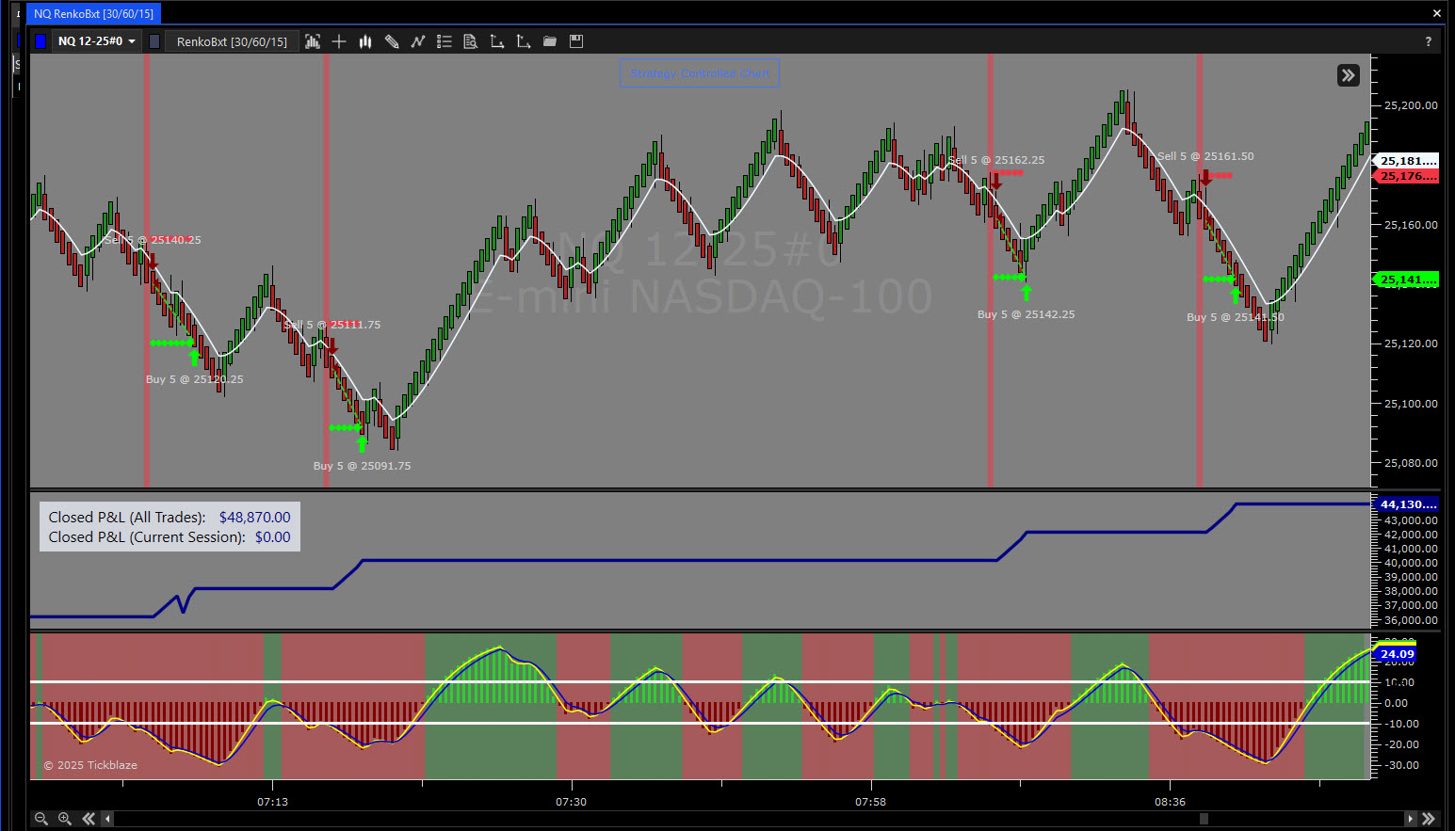Expand the side panel double-chevron on chart
Screen dimensions: 1455x831
(1348, 75)
